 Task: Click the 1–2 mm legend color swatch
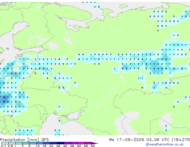click(19, 143)
